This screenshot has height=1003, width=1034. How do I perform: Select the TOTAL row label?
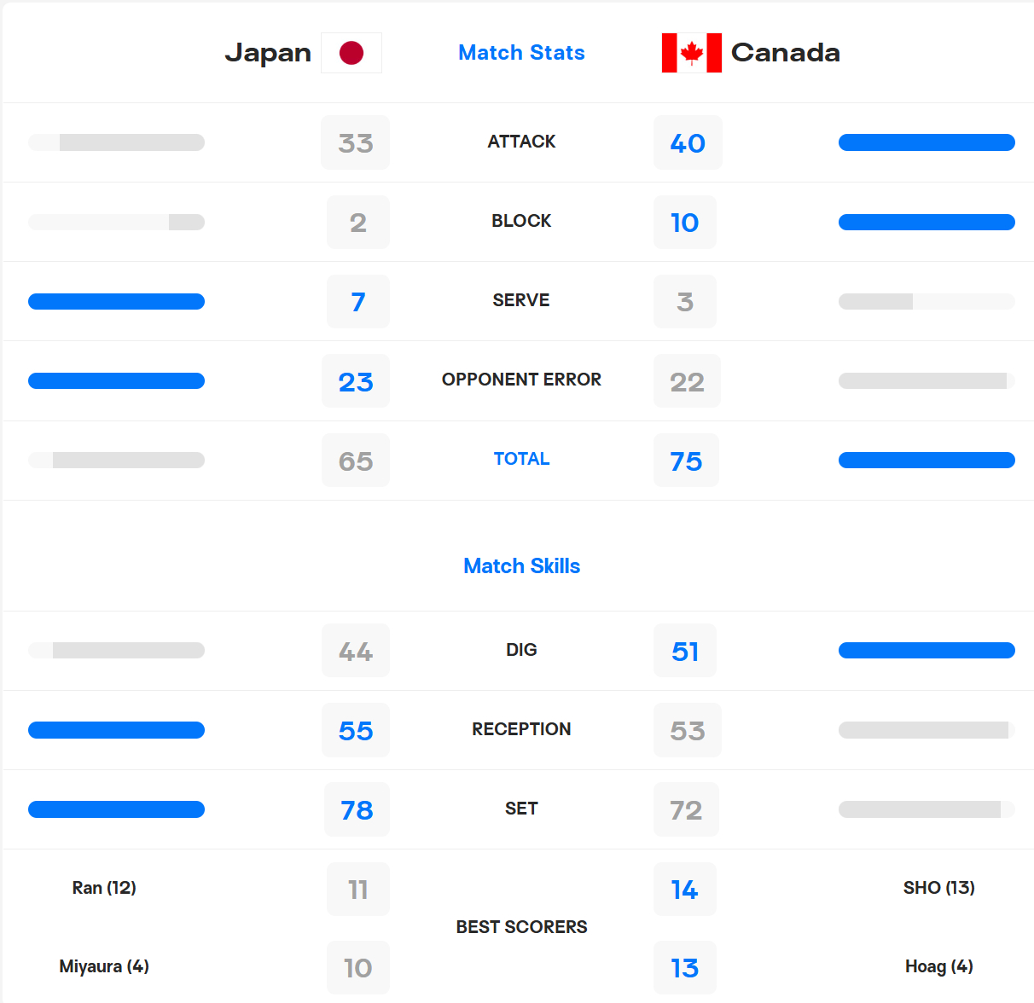pos(521,459)
